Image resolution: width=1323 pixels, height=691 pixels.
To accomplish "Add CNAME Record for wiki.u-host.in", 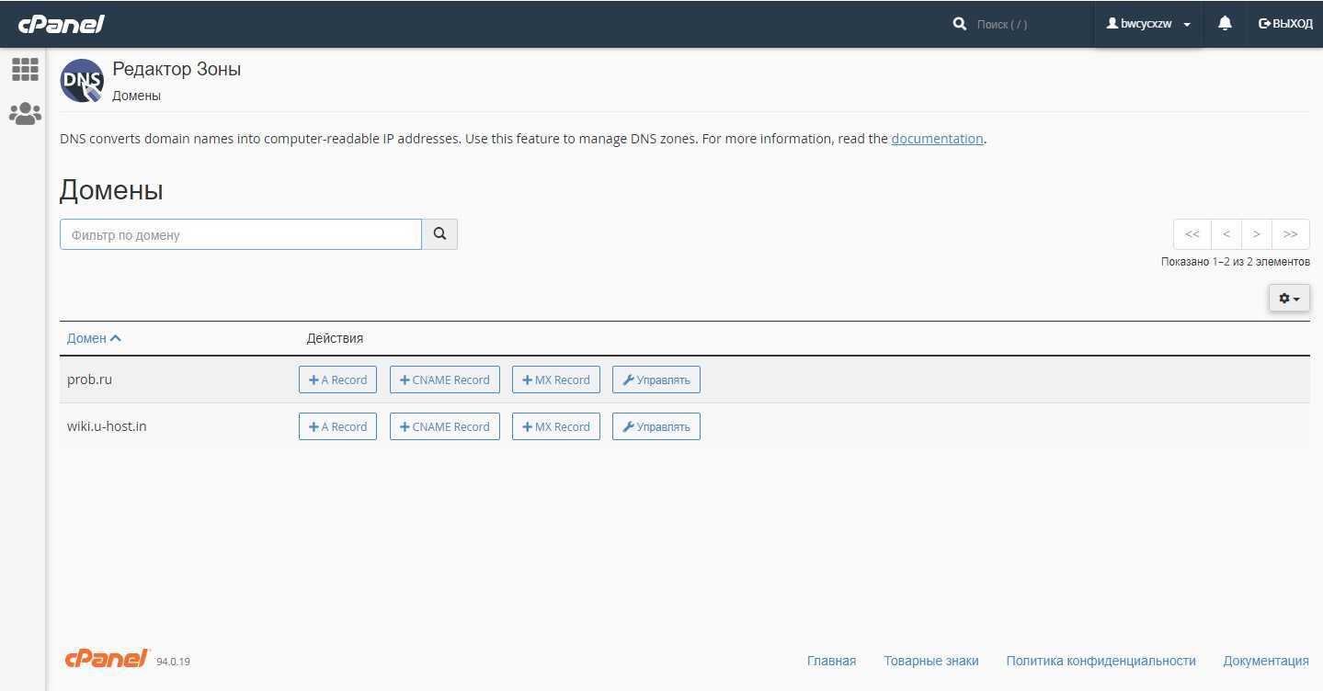I will [445, 426].
